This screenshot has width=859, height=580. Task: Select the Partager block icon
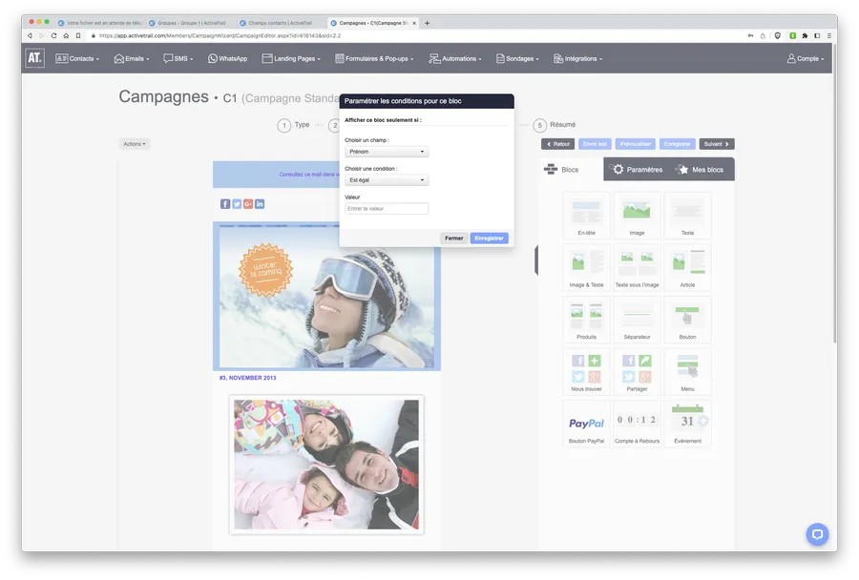[x=637, y=372]
